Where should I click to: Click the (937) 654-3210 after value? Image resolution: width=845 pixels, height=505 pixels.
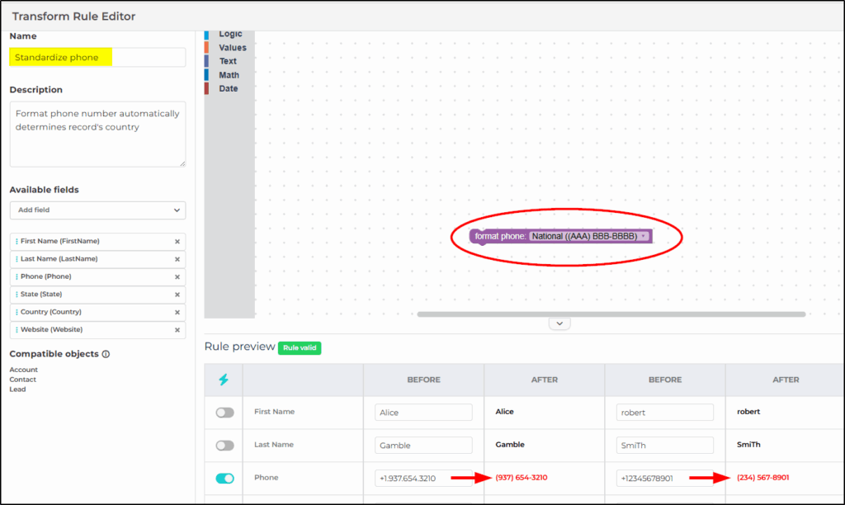point(522,478)
